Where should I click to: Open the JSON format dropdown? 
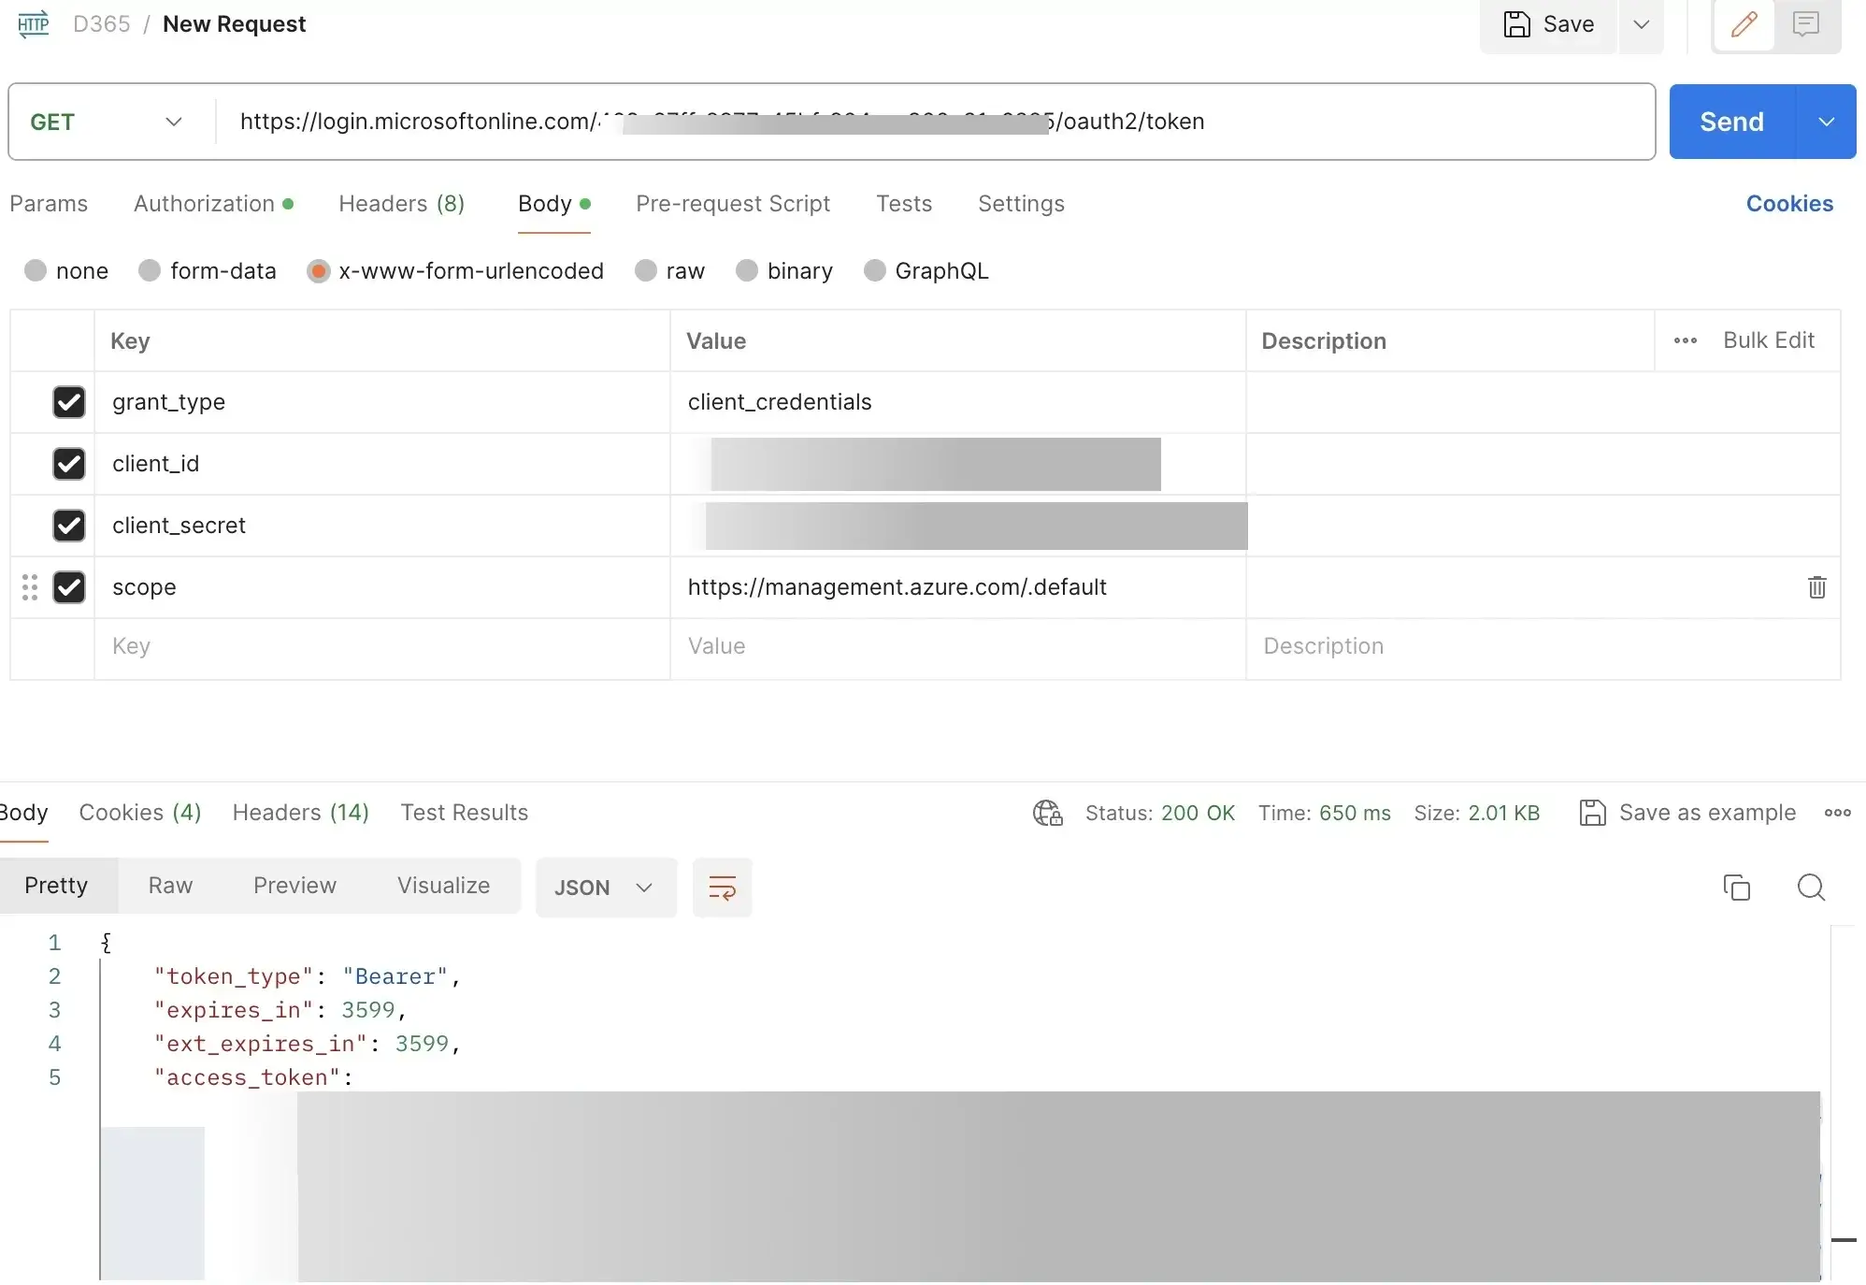(606, 888)
